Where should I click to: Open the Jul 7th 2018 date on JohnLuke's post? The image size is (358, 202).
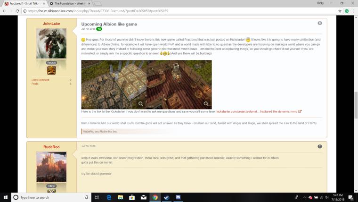pyautogui.click(x=88, y=29)
